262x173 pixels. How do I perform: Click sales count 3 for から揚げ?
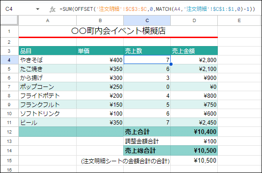coord(147,78)
